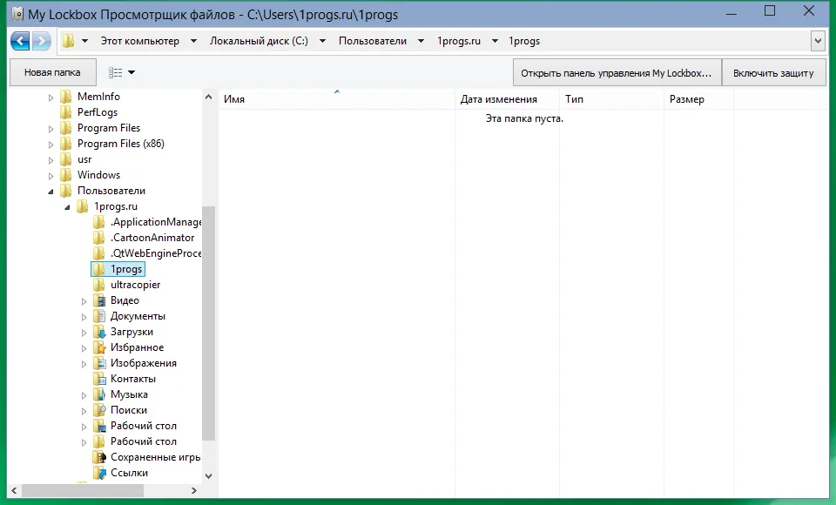Click the Этот компьютер breadcrumb
Image resolution: width=836 pixels, height=505 pixels.
coord(140,41)
